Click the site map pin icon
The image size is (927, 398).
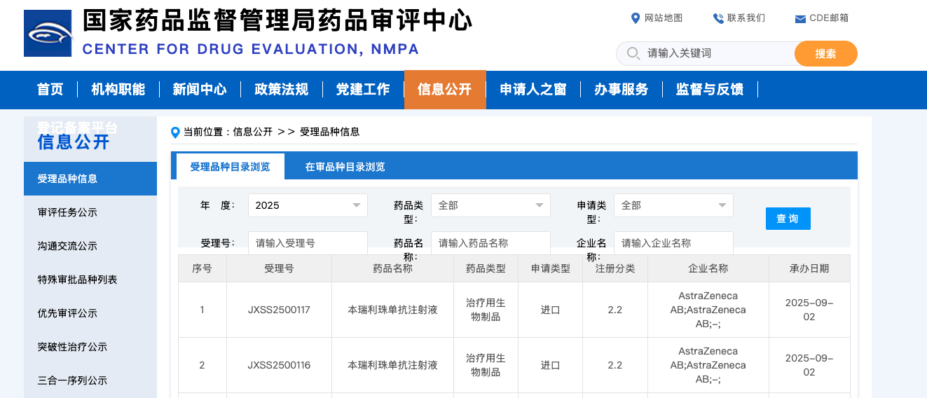coord(636,18)
